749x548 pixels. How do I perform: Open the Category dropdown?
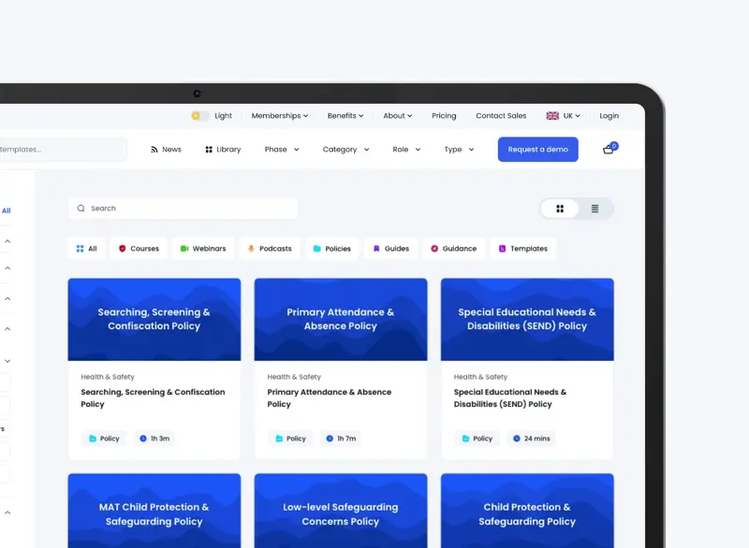[x=345, y=150]
